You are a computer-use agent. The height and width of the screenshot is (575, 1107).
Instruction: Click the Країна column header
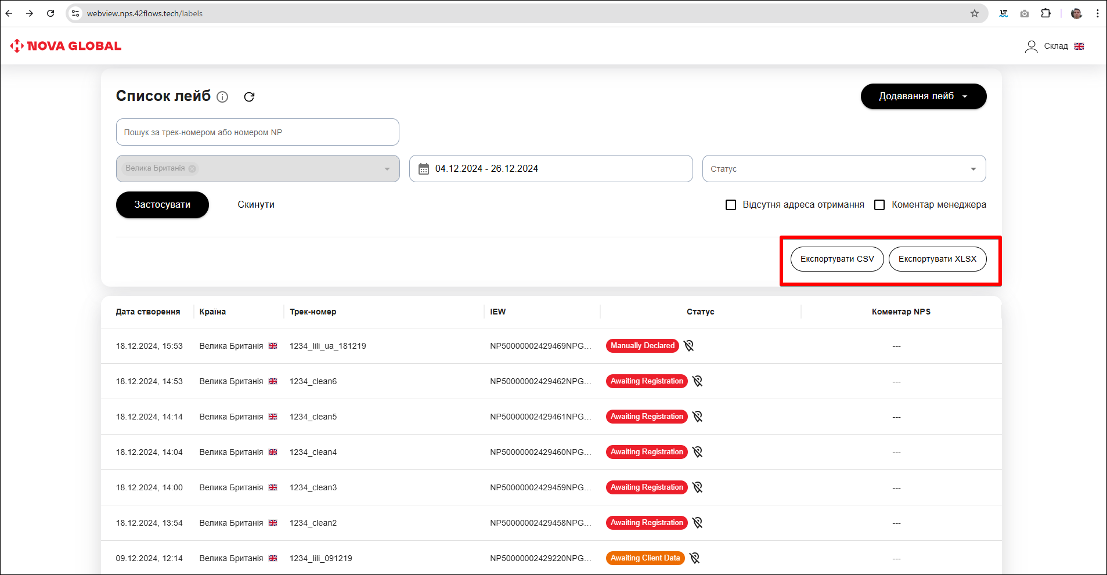(x=212, y=312)
